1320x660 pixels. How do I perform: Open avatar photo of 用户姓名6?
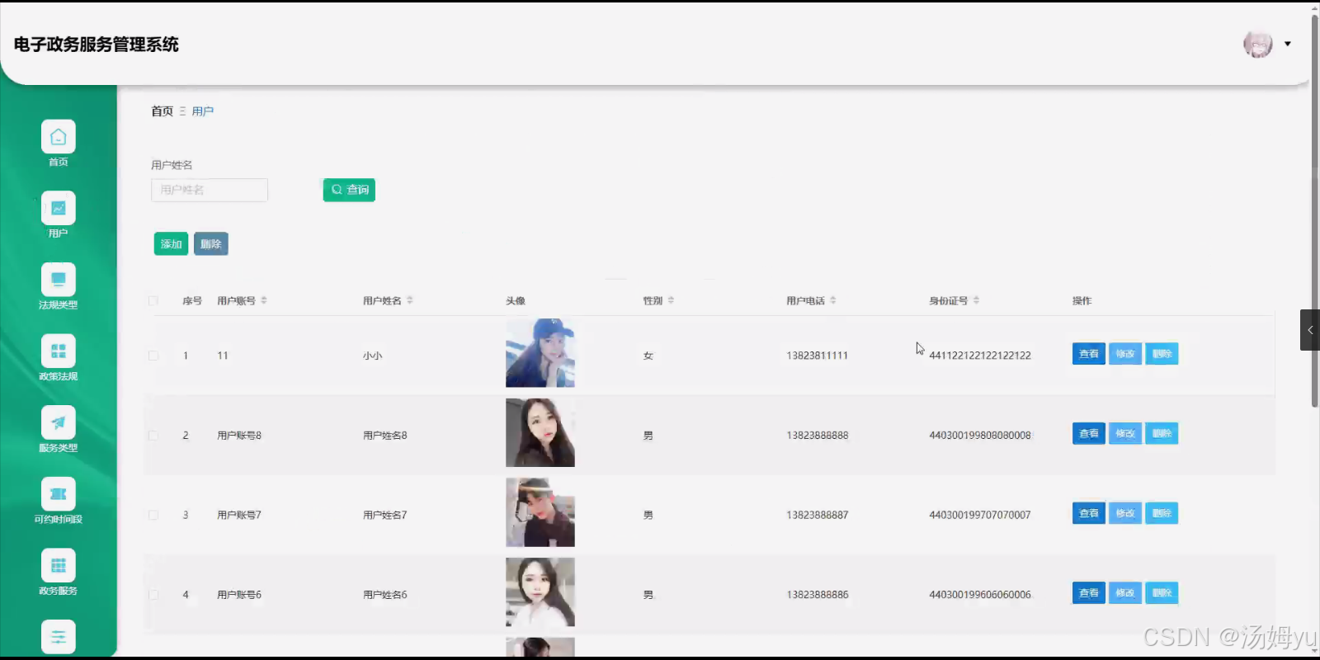[x=540, y=592]
